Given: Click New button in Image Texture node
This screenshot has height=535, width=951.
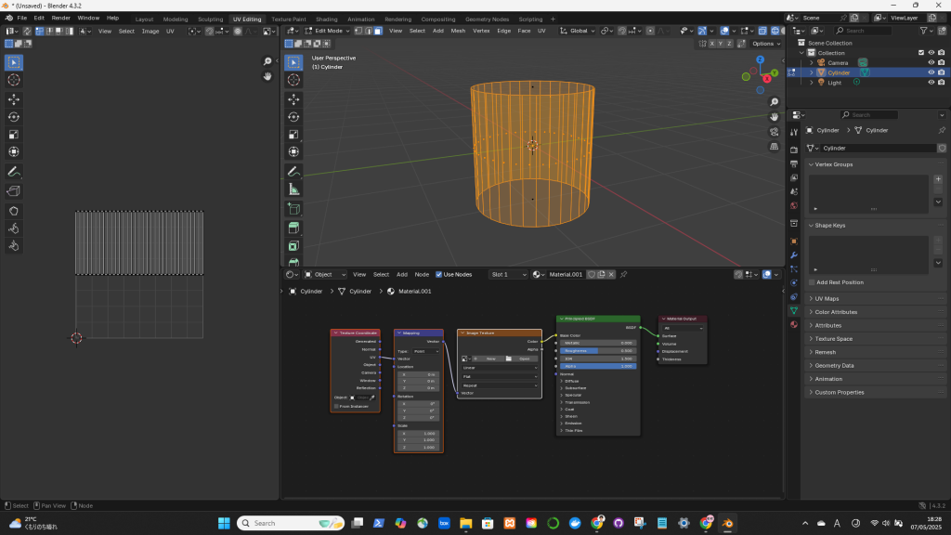Looking at the screenshot, I should tap(491, 358).
